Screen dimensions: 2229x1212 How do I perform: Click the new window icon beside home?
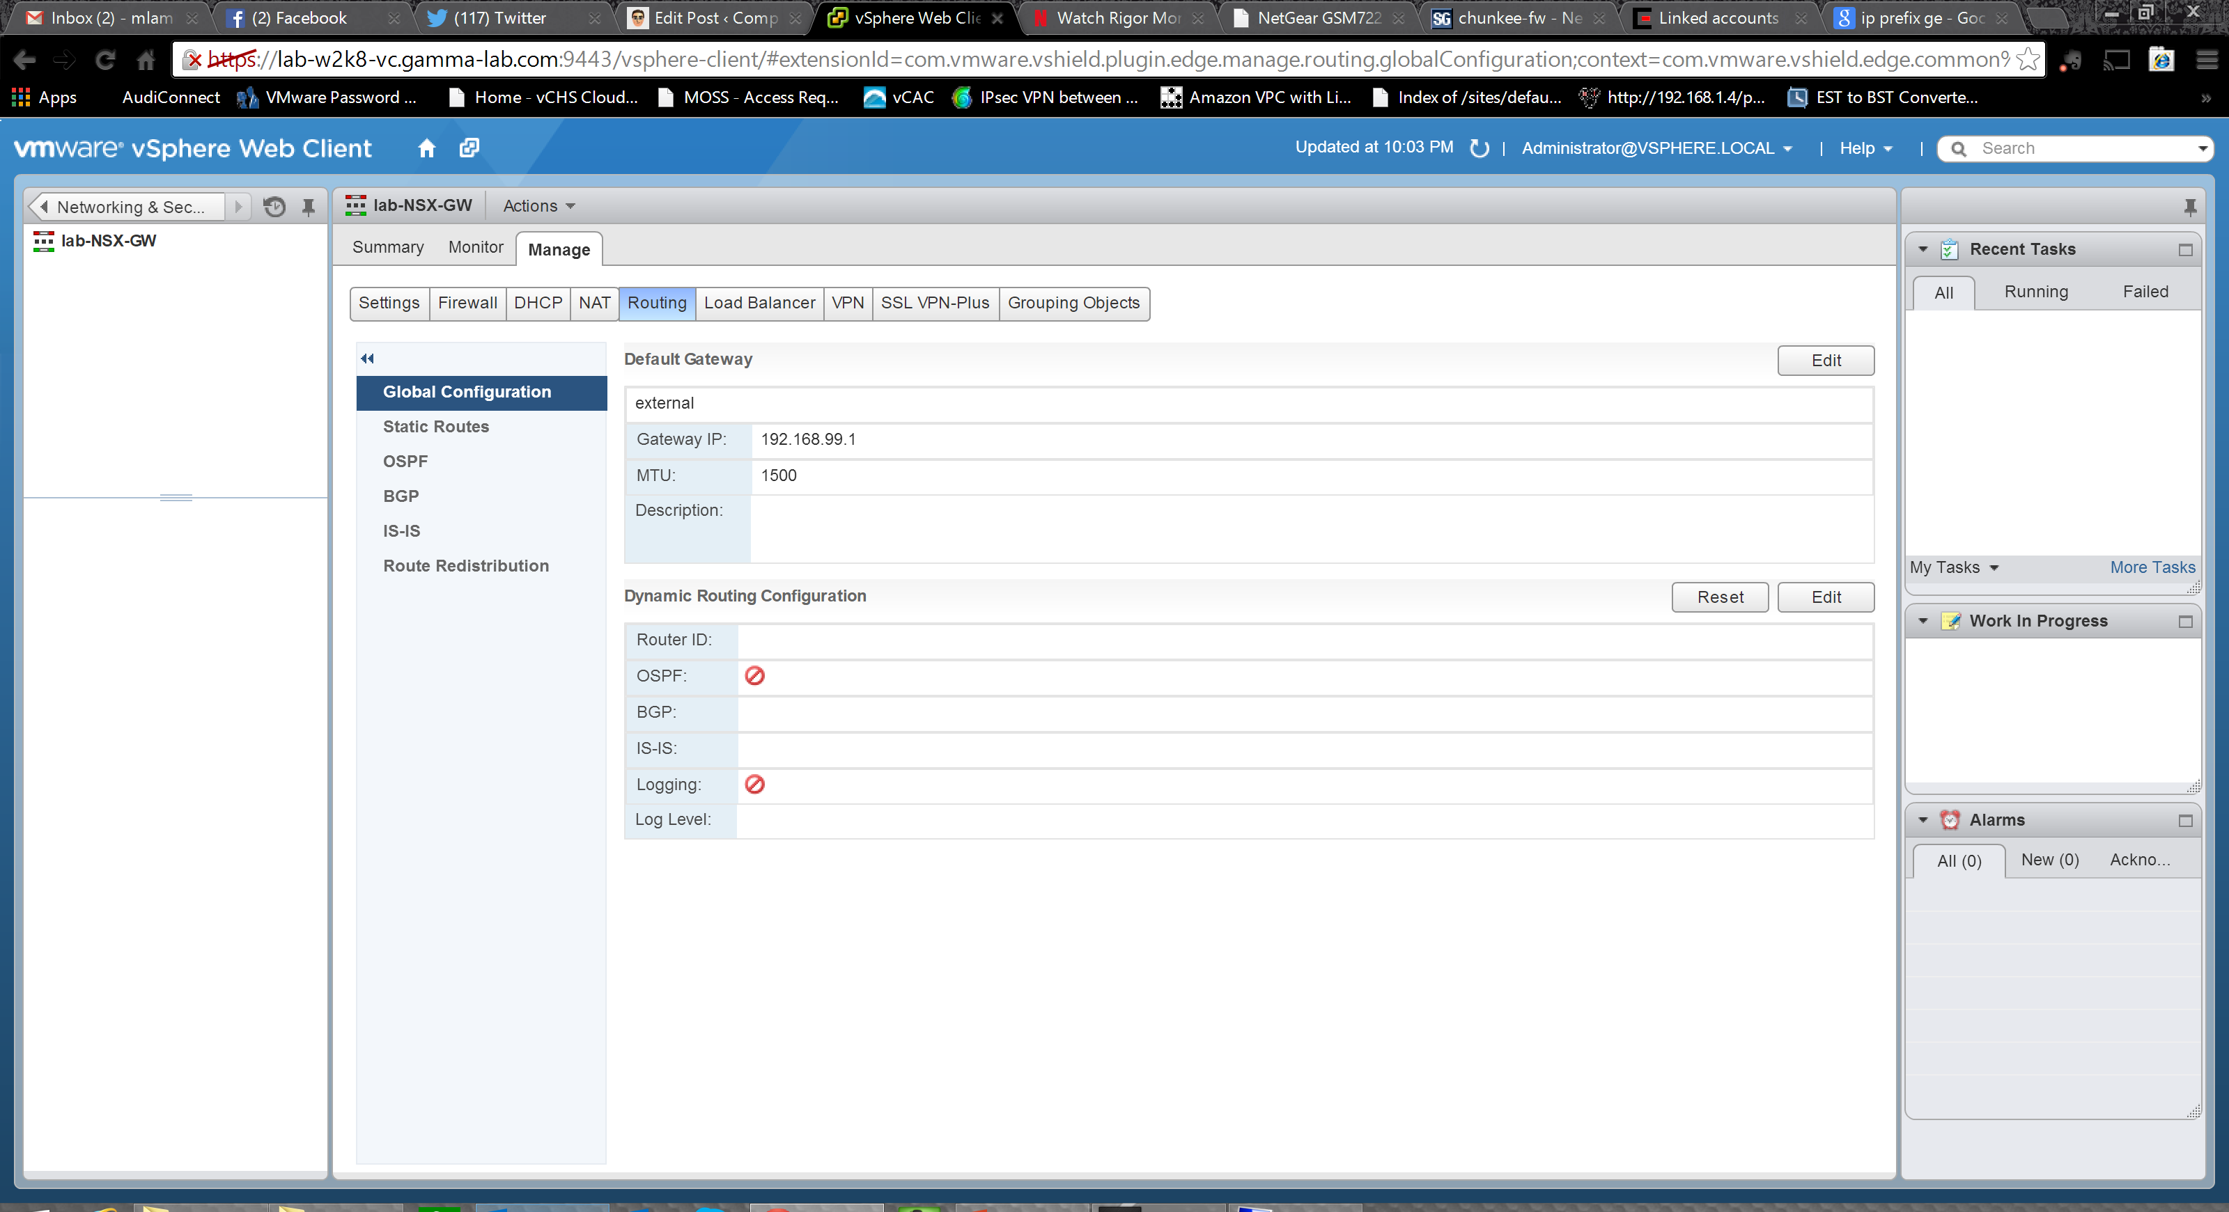(x=469, y=148)
